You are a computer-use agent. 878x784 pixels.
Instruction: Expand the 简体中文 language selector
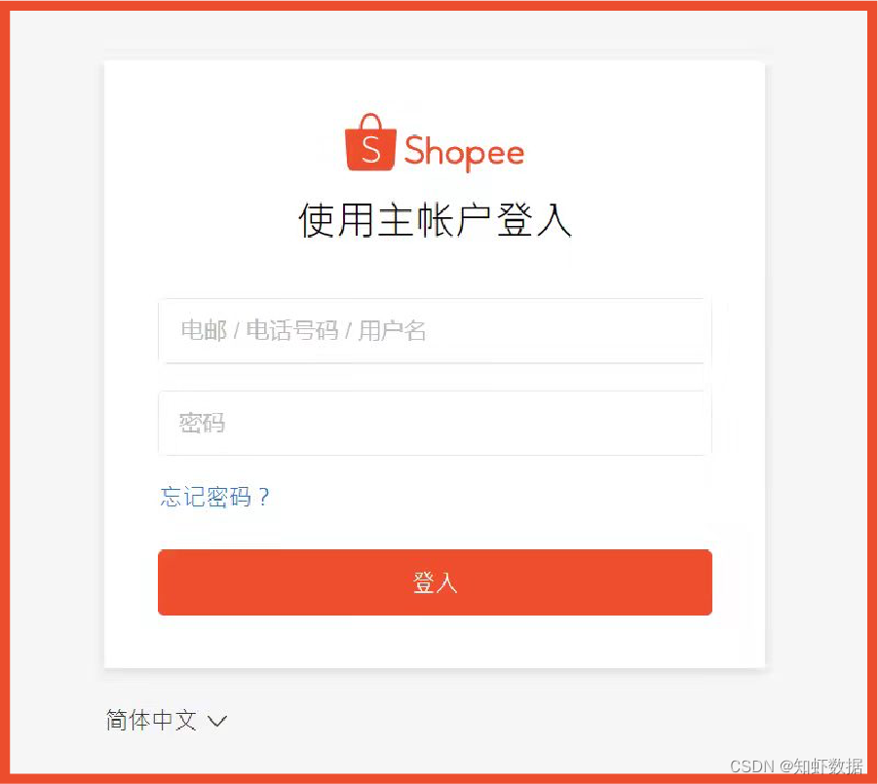point(167,720)
